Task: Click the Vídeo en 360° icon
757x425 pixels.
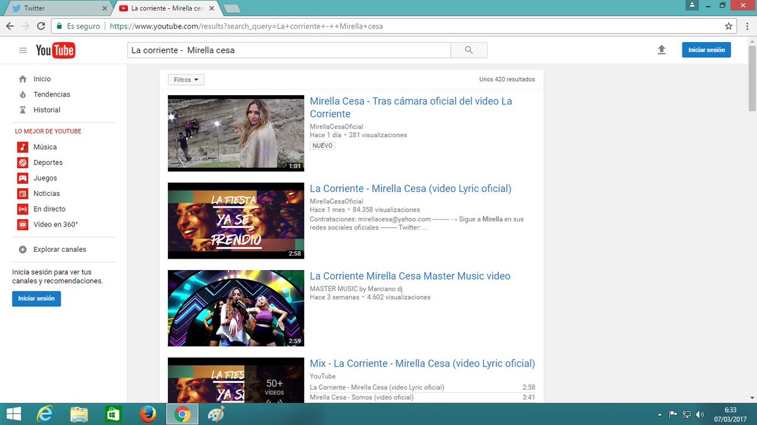Action: click(x=23, y=224)
